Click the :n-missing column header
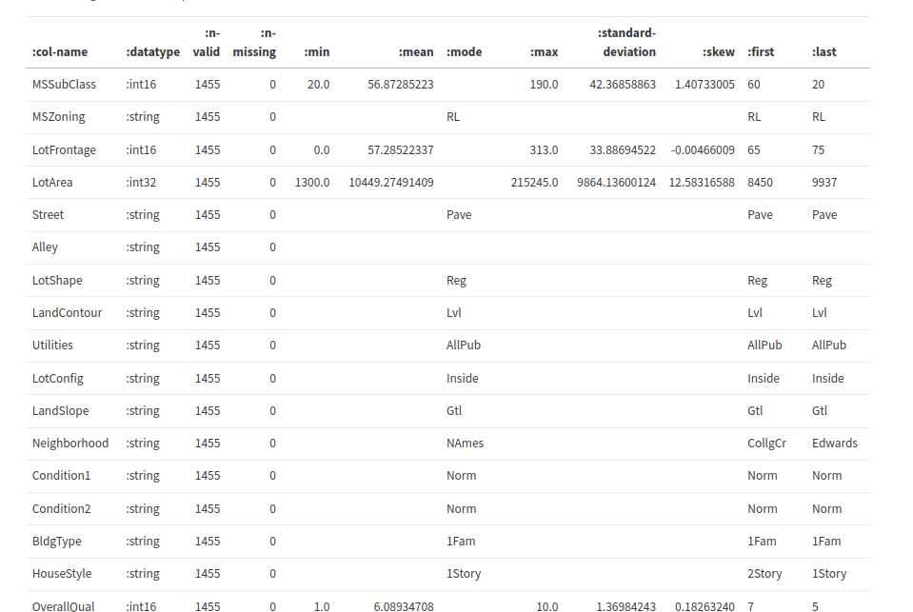913x612 pixels. click(253, 43)
